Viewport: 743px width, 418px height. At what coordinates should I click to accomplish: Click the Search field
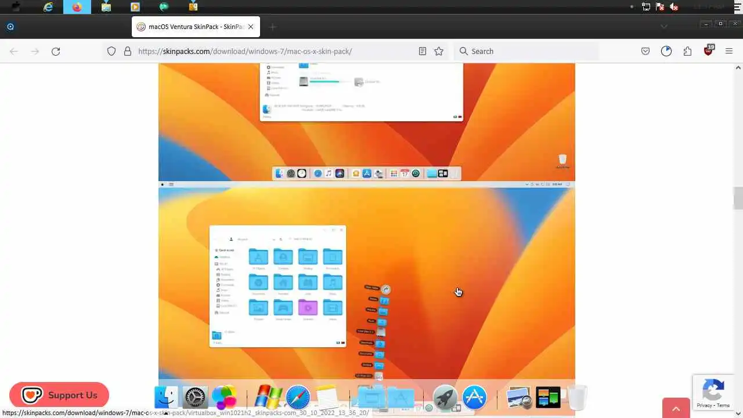(526, 51)
